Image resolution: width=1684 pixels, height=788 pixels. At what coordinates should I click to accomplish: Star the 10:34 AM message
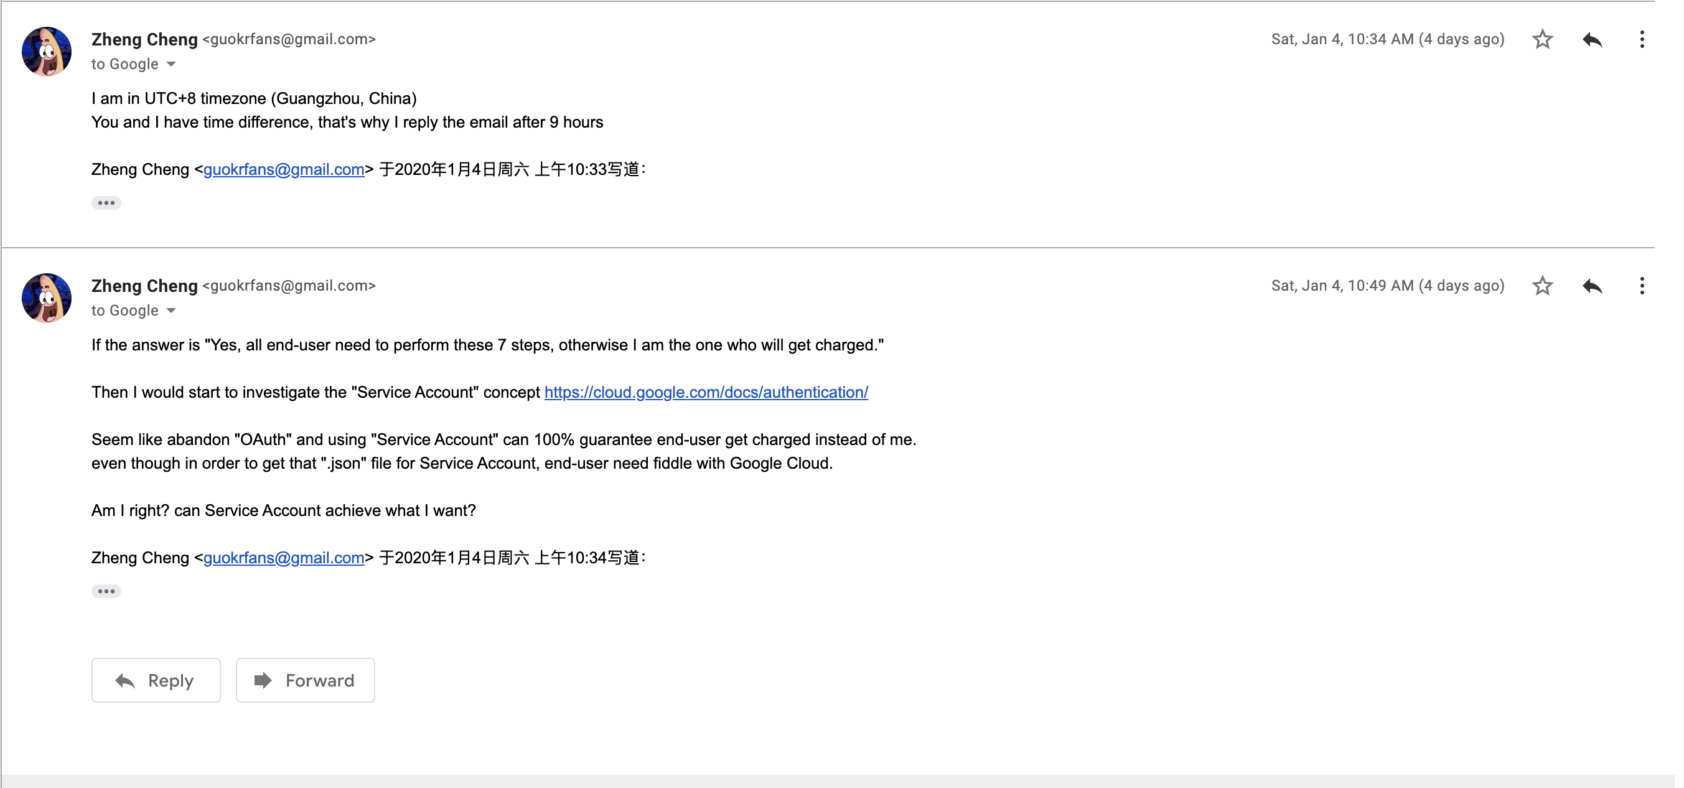tap(1542, 40)
